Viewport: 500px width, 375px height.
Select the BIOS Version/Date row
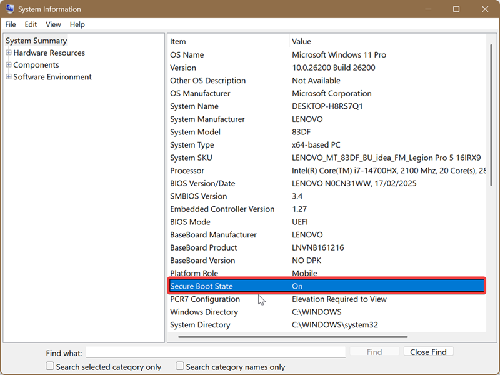coord(327,183)
